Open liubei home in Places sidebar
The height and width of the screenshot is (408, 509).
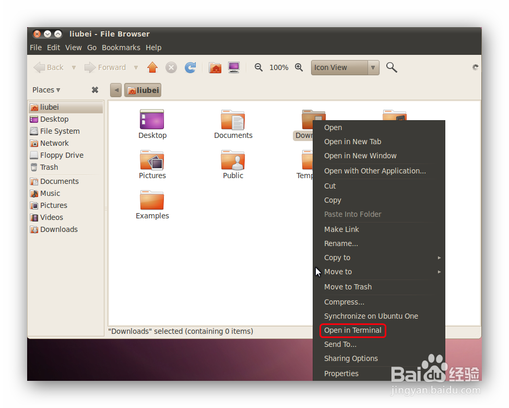pyautogui.click(x=66, y=107)
